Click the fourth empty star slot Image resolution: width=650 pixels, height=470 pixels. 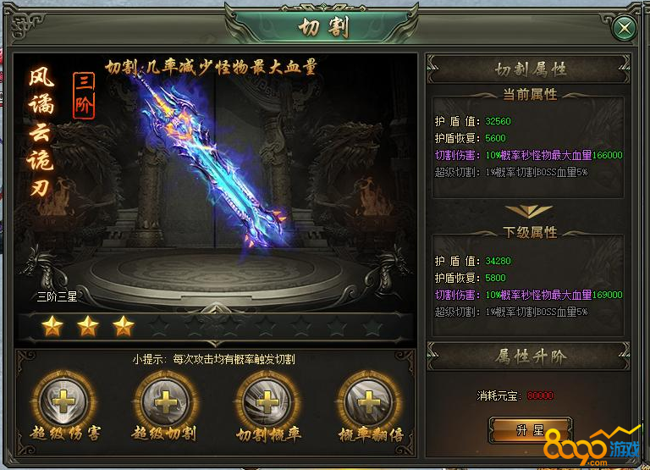tap(159, 326)
